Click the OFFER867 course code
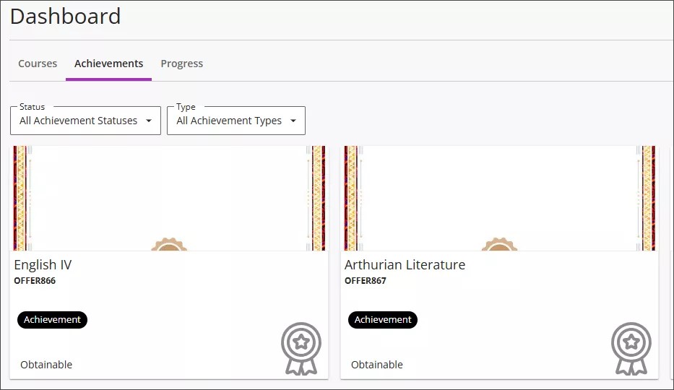The width and height of the screenshot is (674, 390). [366, 281]
